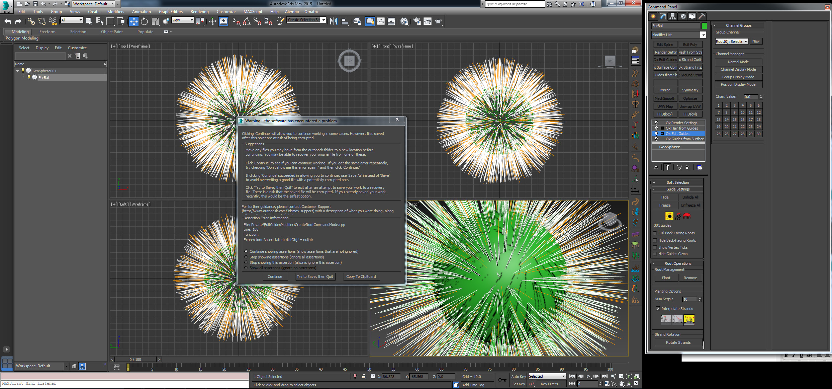This screenshot has width=832, height=389.
Task: Click the Undo arrow in main toolbar
Action: click(x=8, y=21)
